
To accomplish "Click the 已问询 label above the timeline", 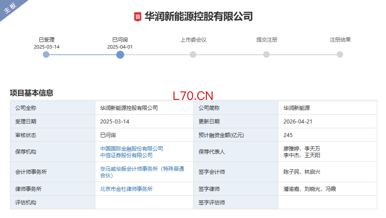I will click(x=120, y=40).
